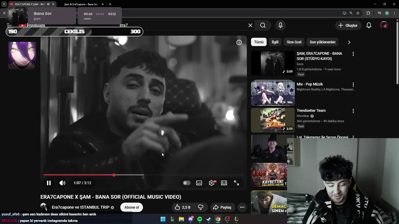The height and width of the screenshot is (224, 399).
Task: Open the channel avatar below the video
Action: tap(44, 207)
